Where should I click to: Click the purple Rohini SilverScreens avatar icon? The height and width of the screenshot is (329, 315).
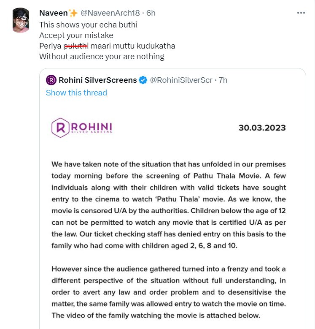(51, 80)
